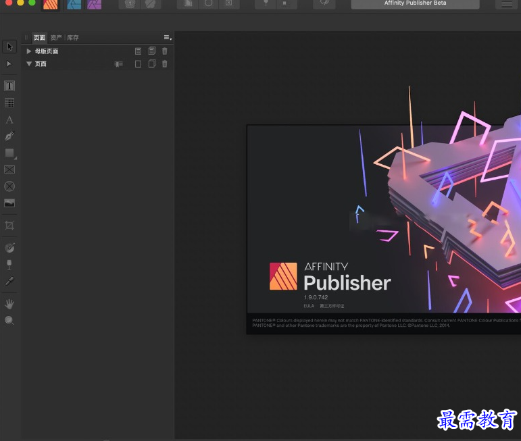Open the EULA link on splash screen

coord(309,306)
